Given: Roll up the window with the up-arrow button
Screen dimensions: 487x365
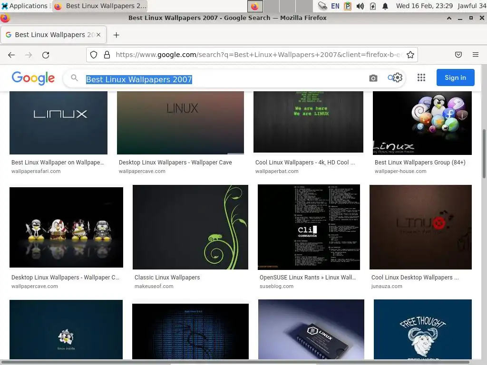Looking at the screenshot, I should (449, 18).
